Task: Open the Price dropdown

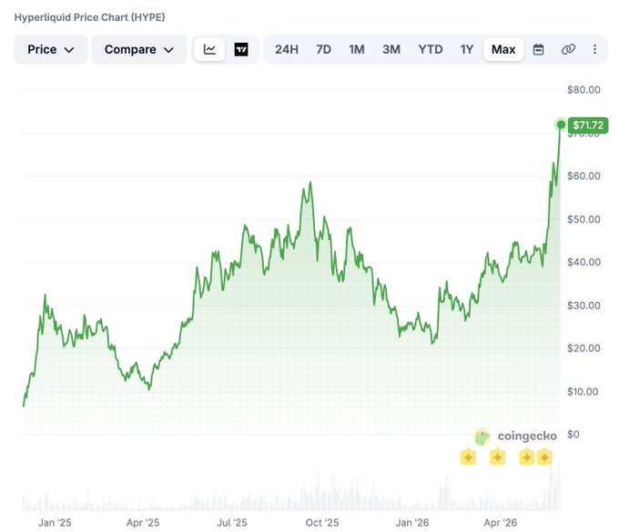Action: click(x=51, y=49)
